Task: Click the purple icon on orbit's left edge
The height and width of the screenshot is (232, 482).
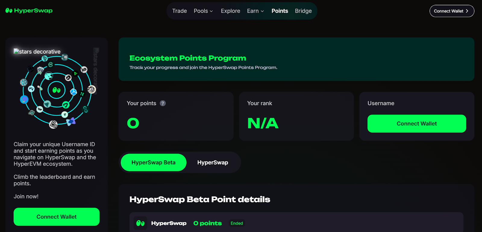Action: point(24,99)
